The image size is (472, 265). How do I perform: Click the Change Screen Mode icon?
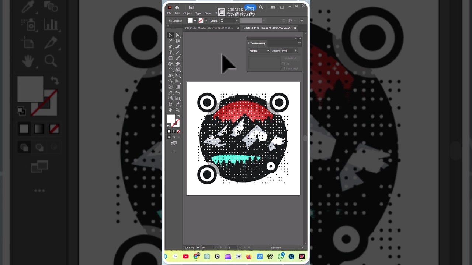pos(174,143)
